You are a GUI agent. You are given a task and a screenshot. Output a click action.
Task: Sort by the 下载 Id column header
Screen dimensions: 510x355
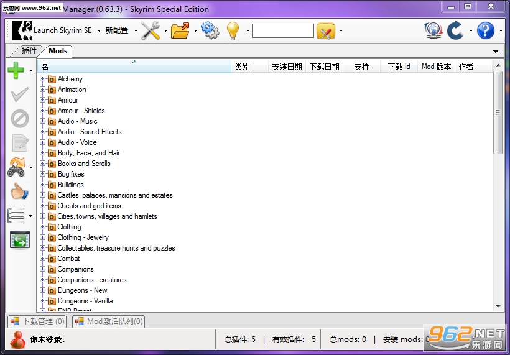pyautogui.click(x=399, y=67)
